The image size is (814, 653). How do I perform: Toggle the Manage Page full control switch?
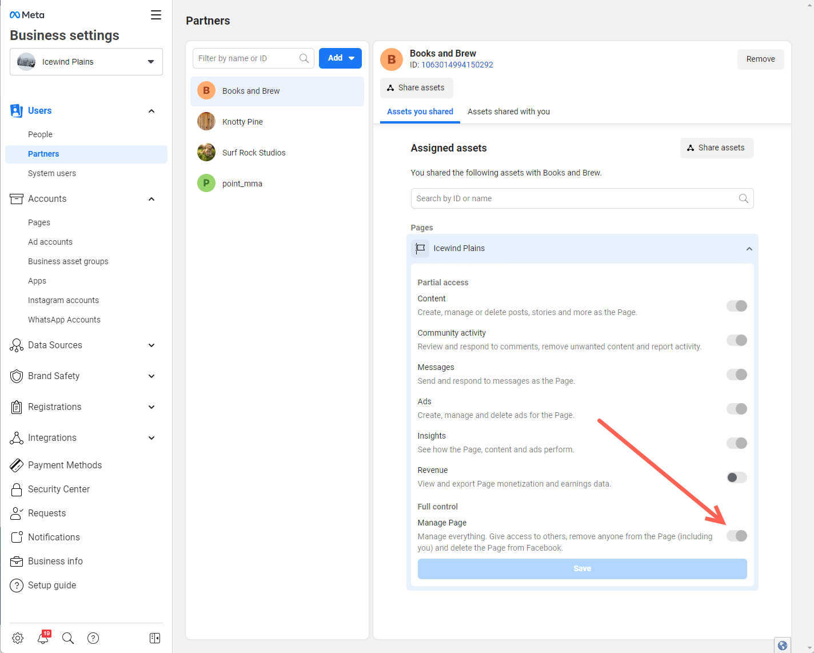pos(737,536)
